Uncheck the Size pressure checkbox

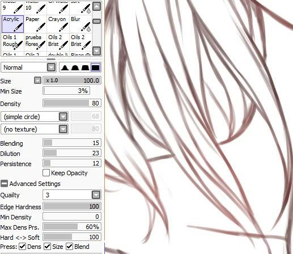click(x=47, y=246)
